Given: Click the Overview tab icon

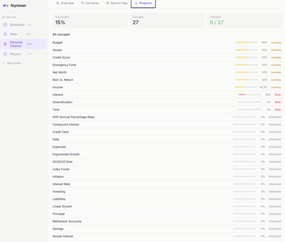Looking at the screenshot, I should pos(57,3).
